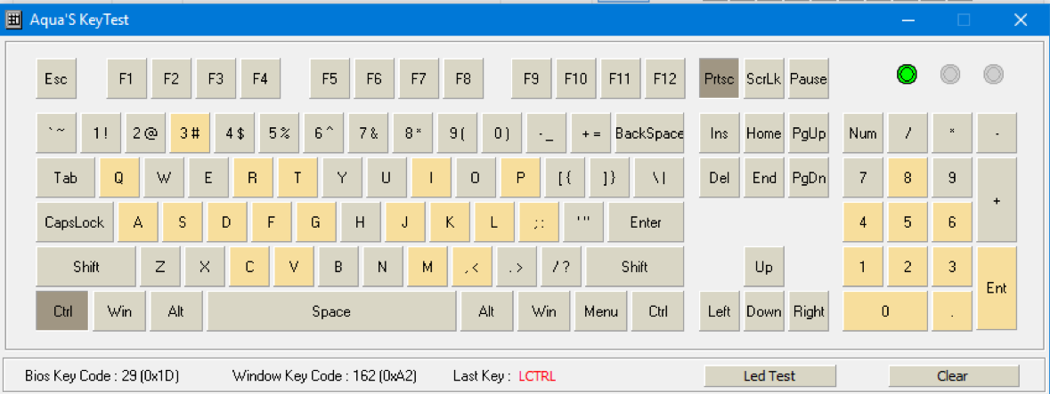The width and height of the screenshot is (1050, 394).
Task: Click the ScrLk key
Action: pyautogui.click(x=763, y=78)
